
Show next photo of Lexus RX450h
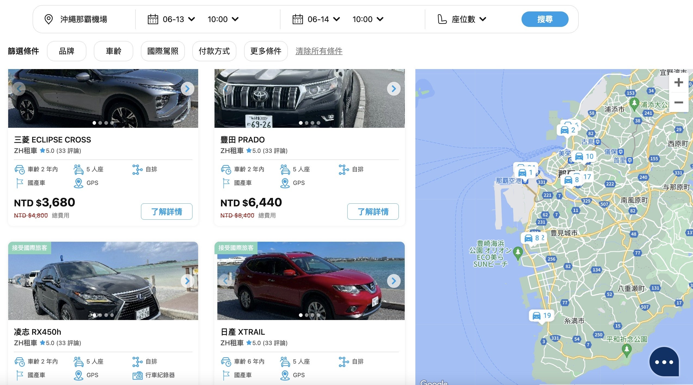[187, 281]
